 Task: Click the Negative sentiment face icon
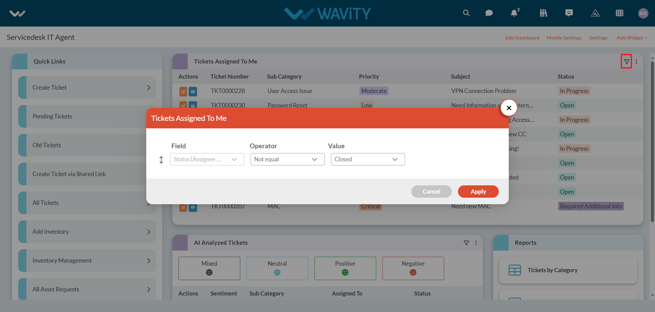[413, 272]
